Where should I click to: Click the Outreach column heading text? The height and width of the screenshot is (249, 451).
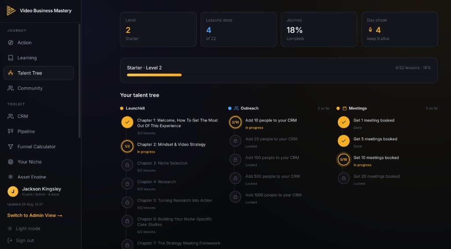pyautogui.click(x=249, y=108)
